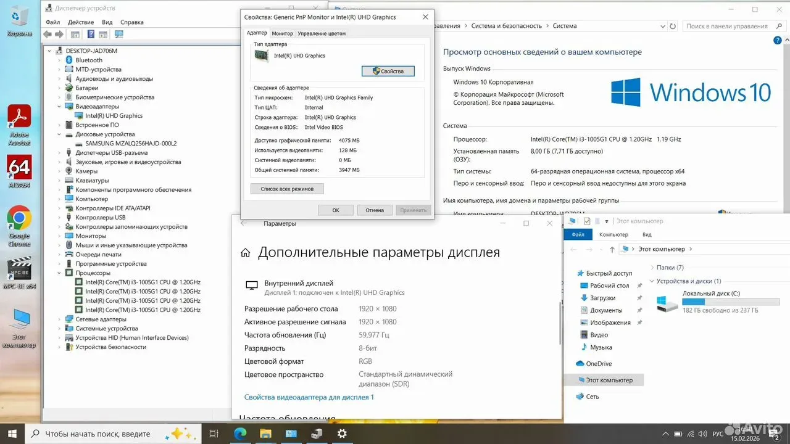
Task: Select Intel(R) UHD Graphics in device tree
Action: pos(114,115)
